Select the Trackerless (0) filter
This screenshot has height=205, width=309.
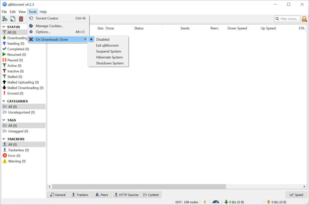pos(24,150)
